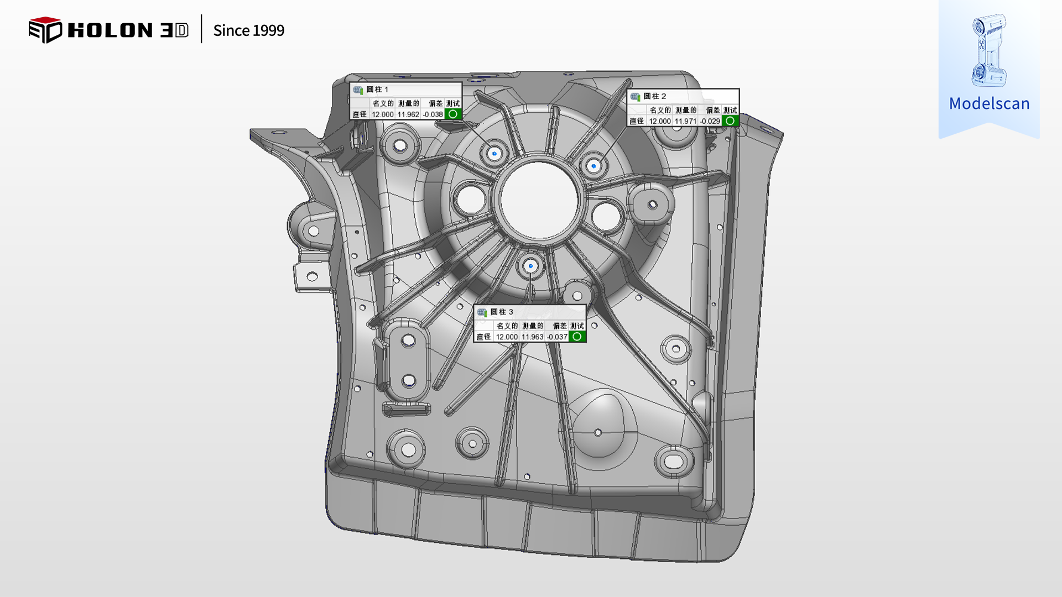
Task: Click the cylinder icon in 圆柱 3 label
Action: coord(482,312)
